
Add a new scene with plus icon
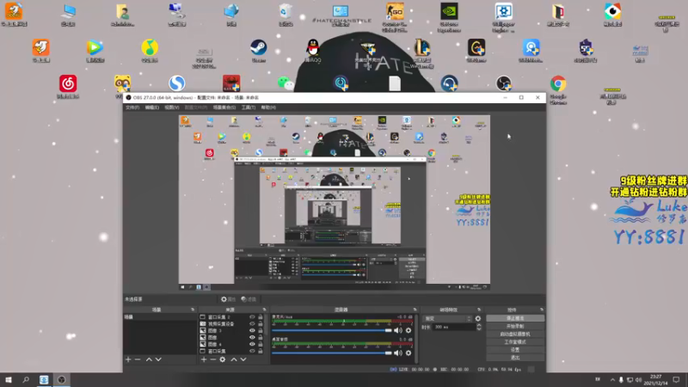128,359
